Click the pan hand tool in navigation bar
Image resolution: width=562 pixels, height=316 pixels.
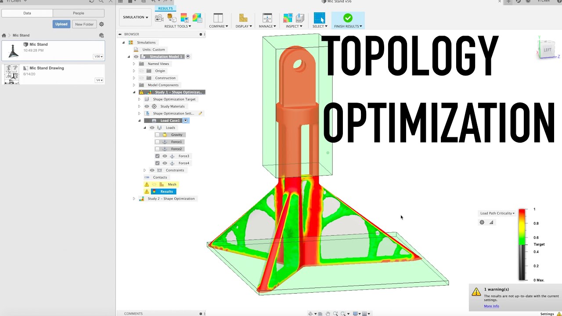tap(328, 314)
